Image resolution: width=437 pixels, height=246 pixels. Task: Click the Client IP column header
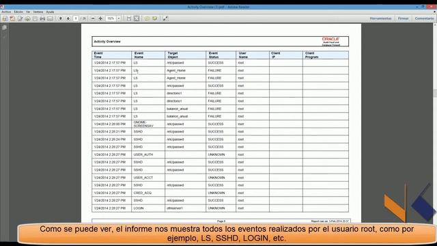tap(286, 55)
